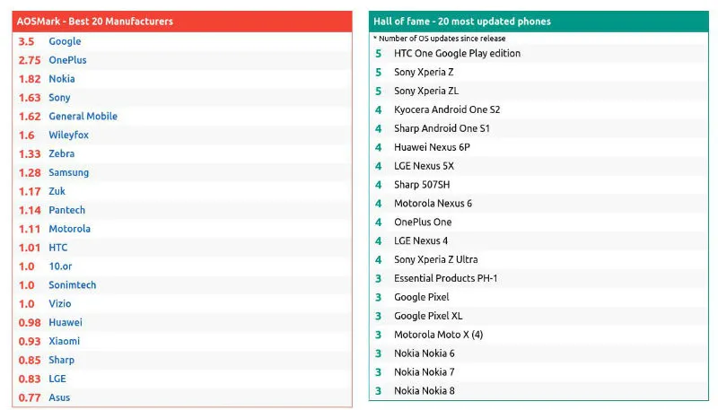
Task: Open HTC One Google Play edition row
Action: click(x=457, y=53)
